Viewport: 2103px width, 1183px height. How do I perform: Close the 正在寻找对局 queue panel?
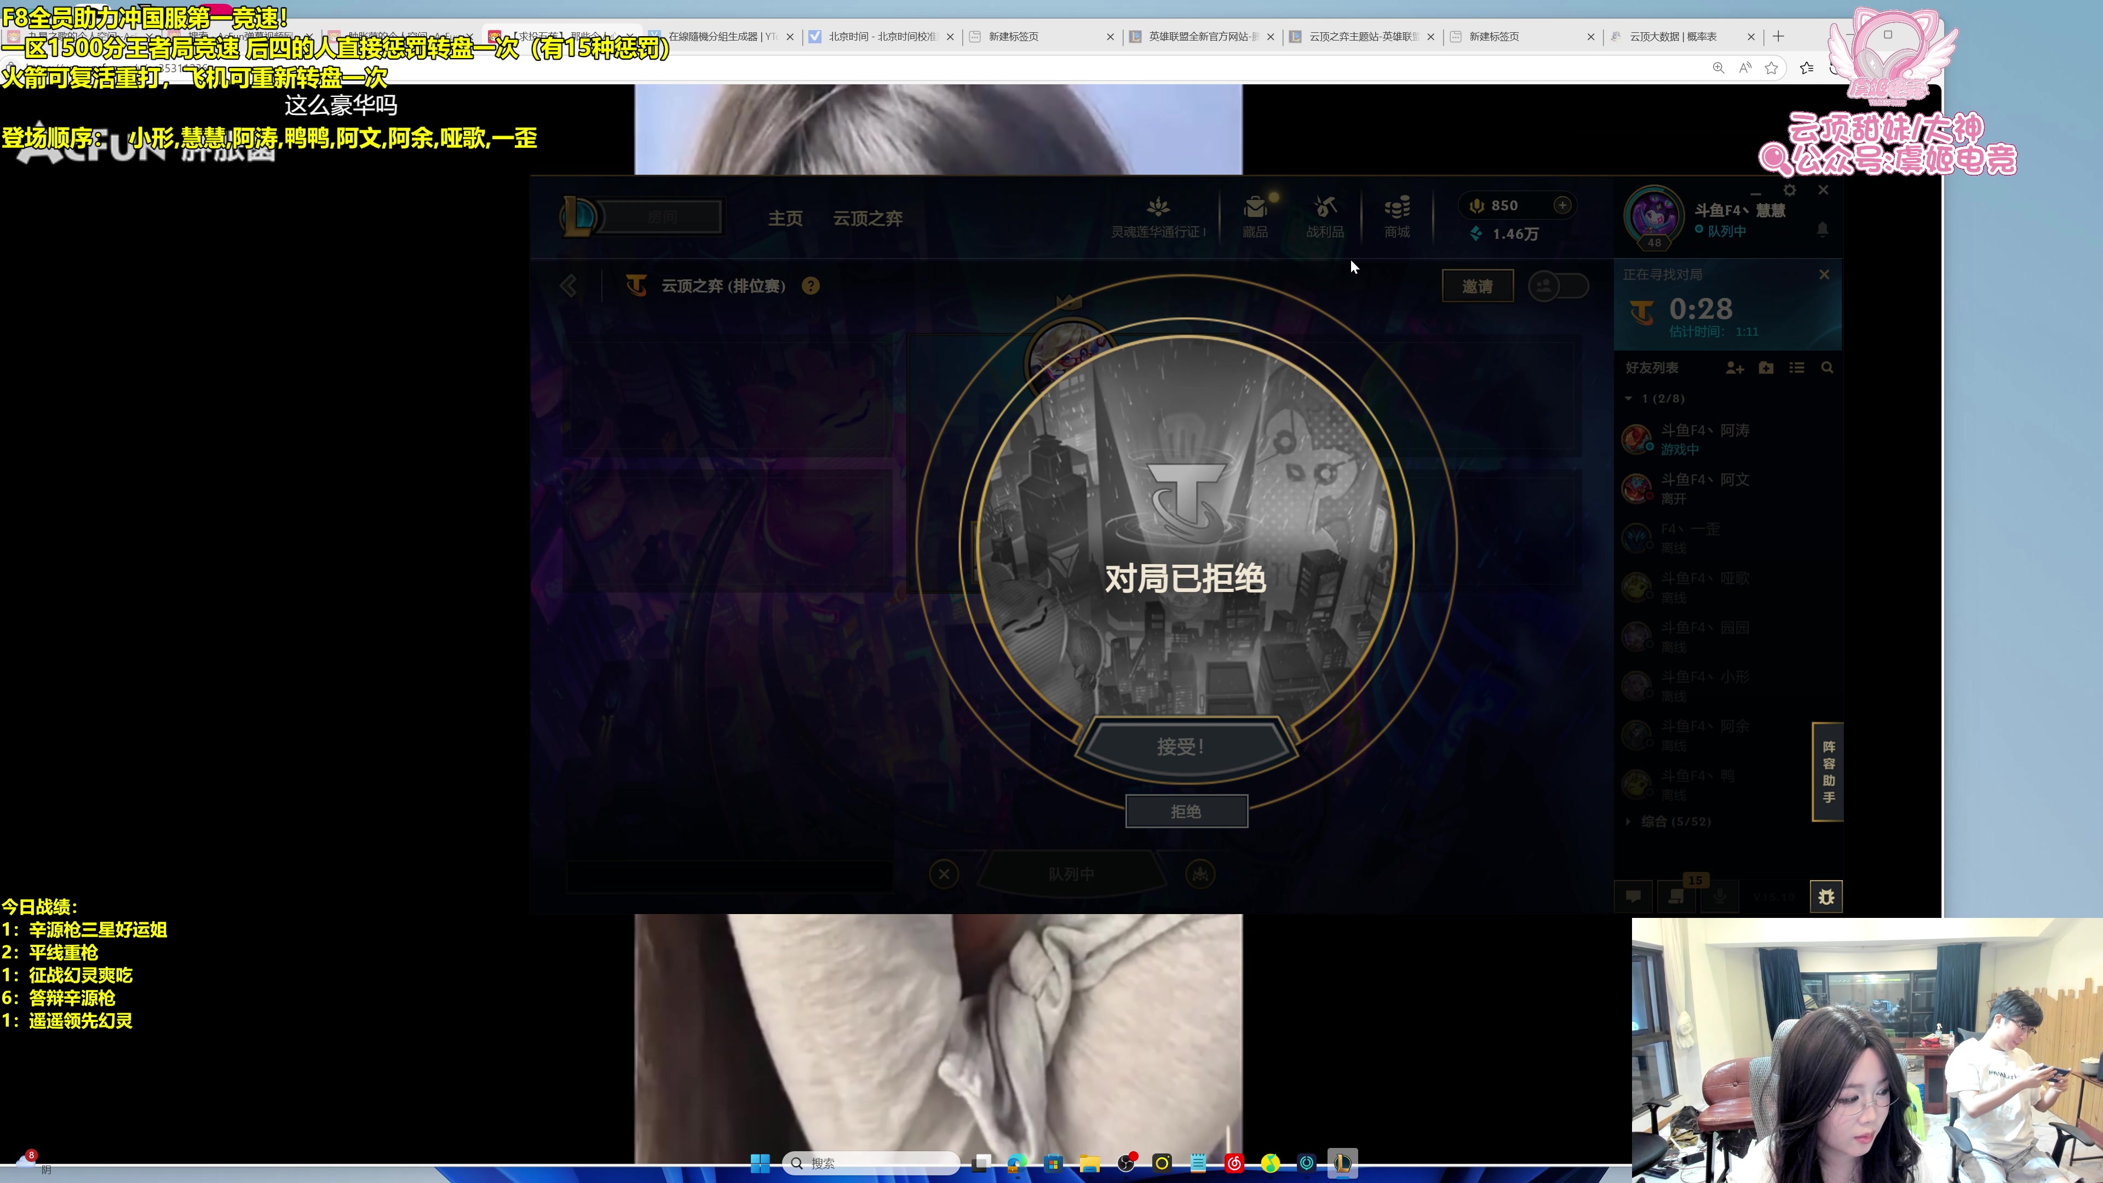tap(1824, 274)
